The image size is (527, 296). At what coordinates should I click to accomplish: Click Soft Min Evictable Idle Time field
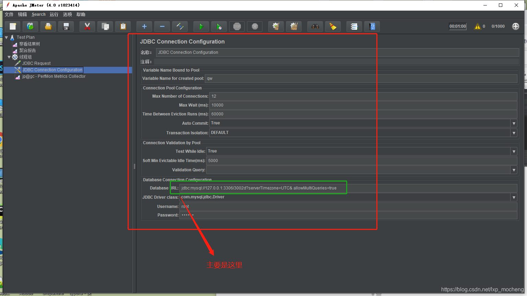point(362,161)
